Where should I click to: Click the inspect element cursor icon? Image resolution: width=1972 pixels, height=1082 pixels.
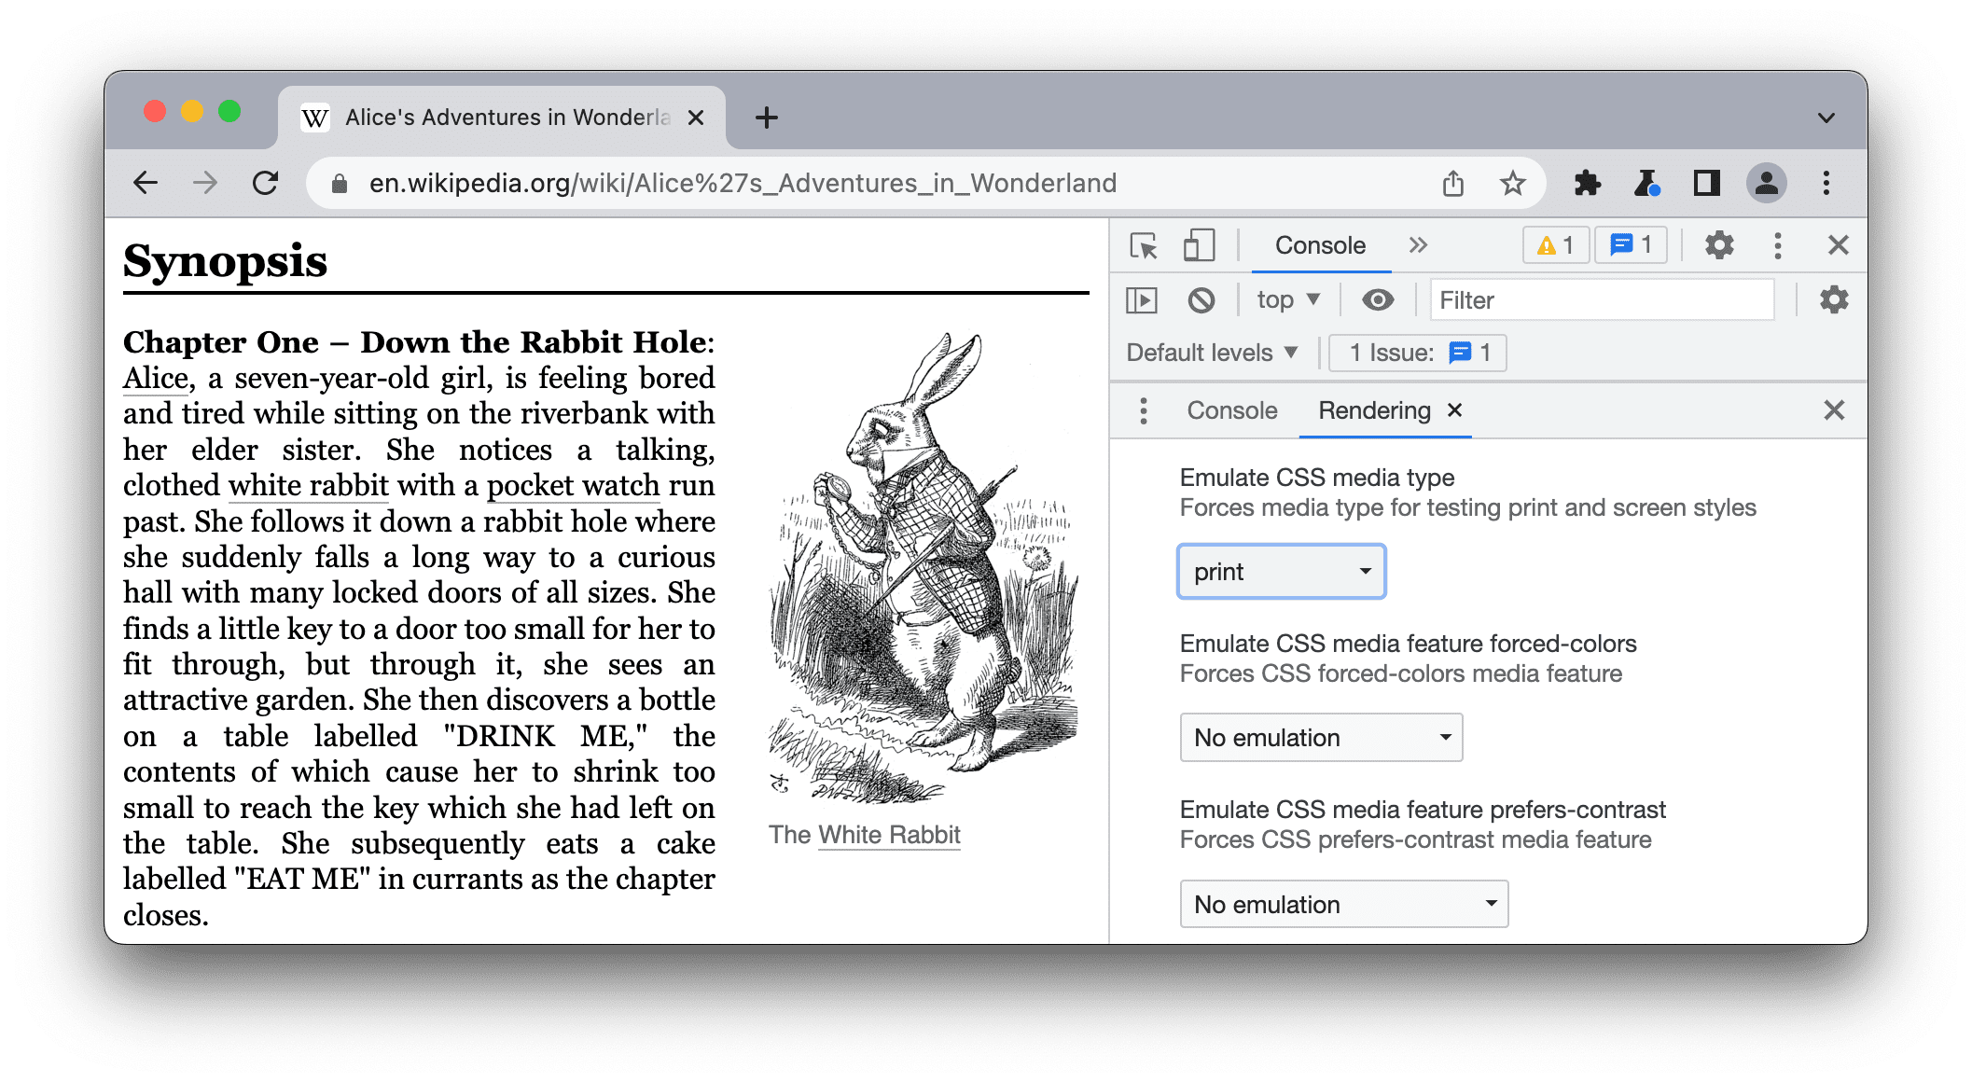point(1144,245)
